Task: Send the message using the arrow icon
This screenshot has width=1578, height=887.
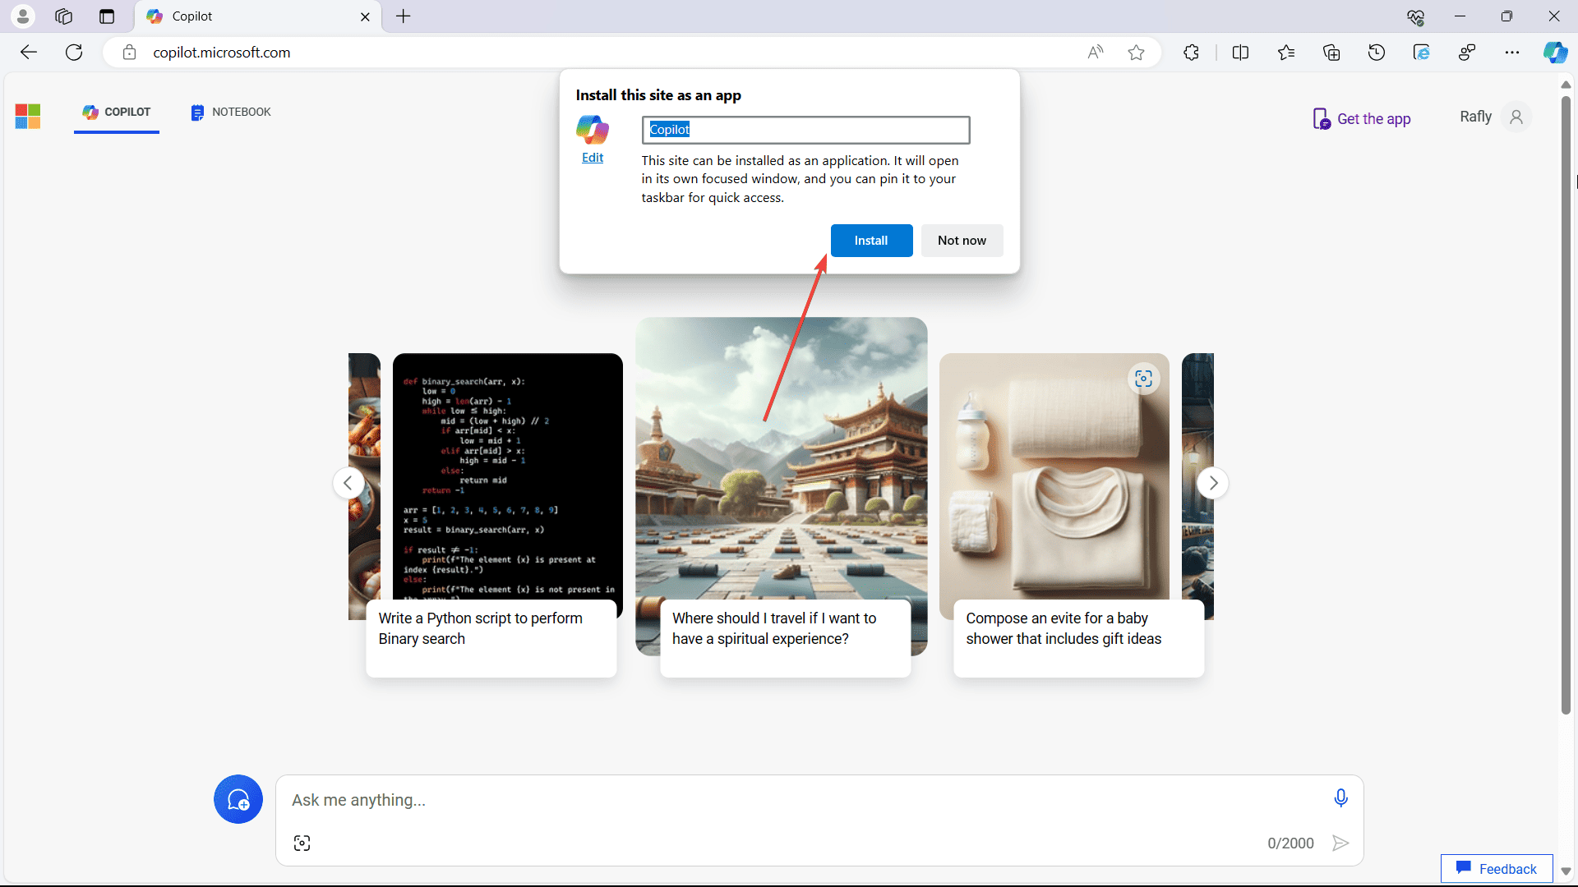Action: pos(1340,843)
